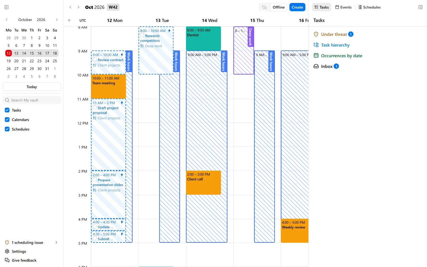Click the cloud sync disabled icon

(x=264, y=7)
